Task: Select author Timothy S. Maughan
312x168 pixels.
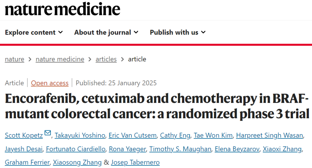Action: point(180,149)
